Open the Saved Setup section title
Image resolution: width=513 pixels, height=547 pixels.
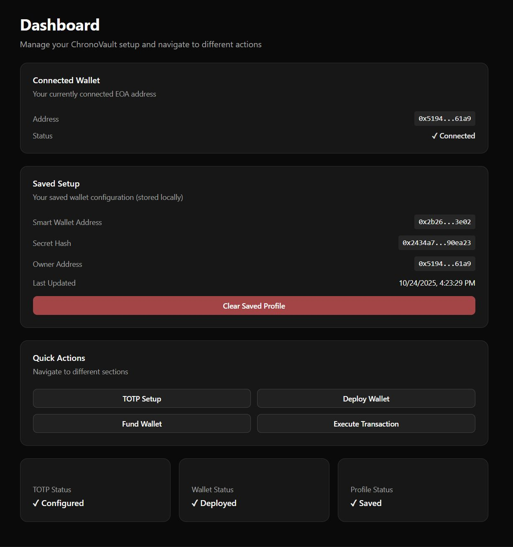(56, 183)
